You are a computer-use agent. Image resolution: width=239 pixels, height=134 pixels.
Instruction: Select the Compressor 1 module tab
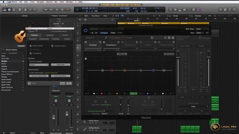point(111,45)
